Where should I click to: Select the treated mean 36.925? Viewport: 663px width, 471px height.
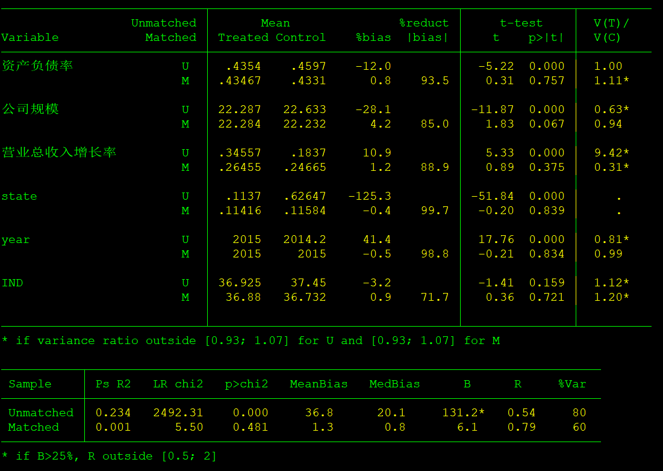click(240, 283)
